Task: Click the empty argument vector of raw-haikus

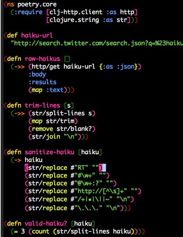Action: point(67,59)
